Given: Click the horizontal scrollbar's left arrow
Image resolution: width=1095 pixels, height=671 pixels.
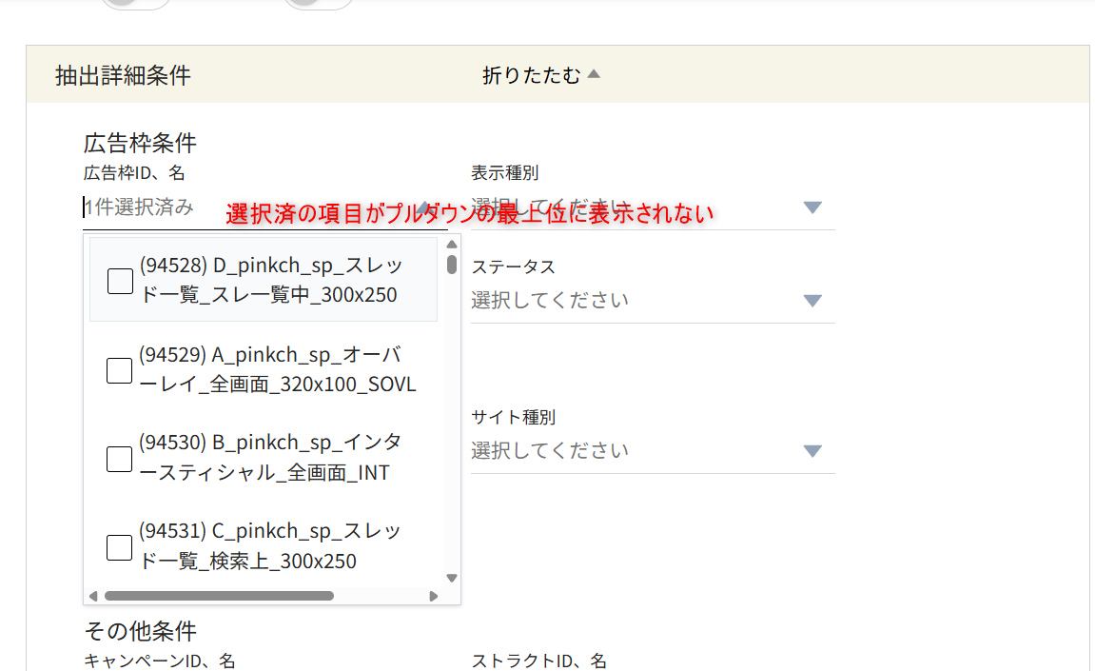Looking at the screenshot, I should click(92, 596).
